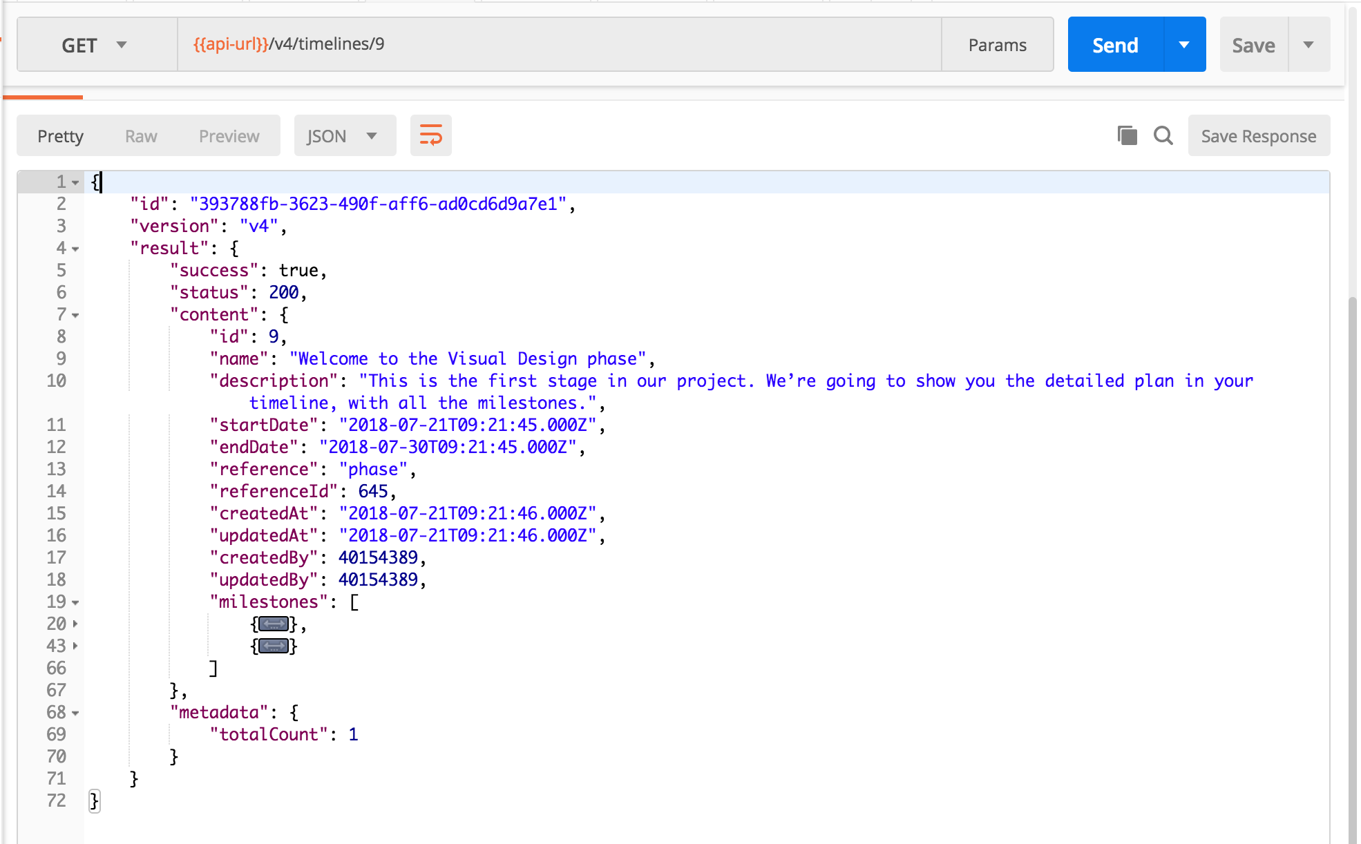Open the GET method dropdown

point(96,45)
